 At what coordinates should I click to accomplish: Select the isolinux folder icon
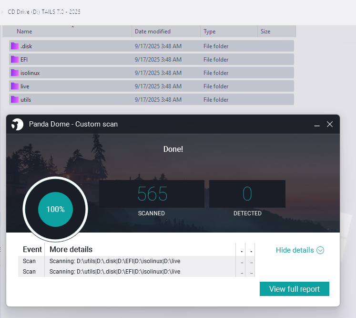(x=15, y=73)
